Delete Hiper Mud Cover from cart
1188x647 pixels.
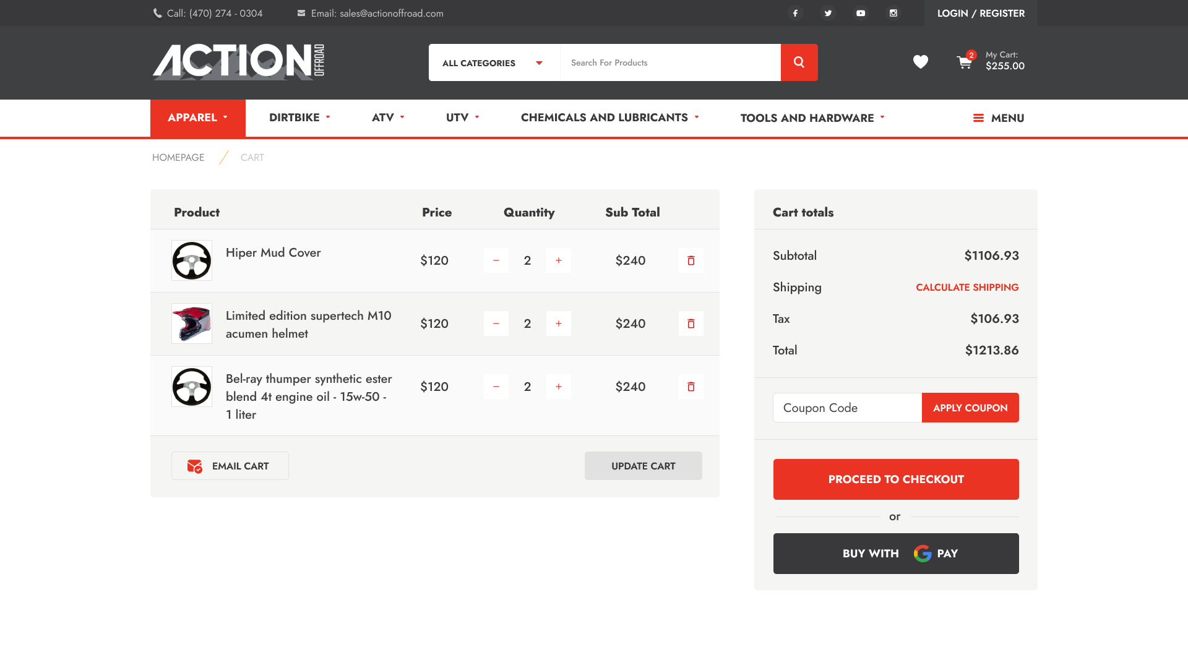[x=691, y=260]
